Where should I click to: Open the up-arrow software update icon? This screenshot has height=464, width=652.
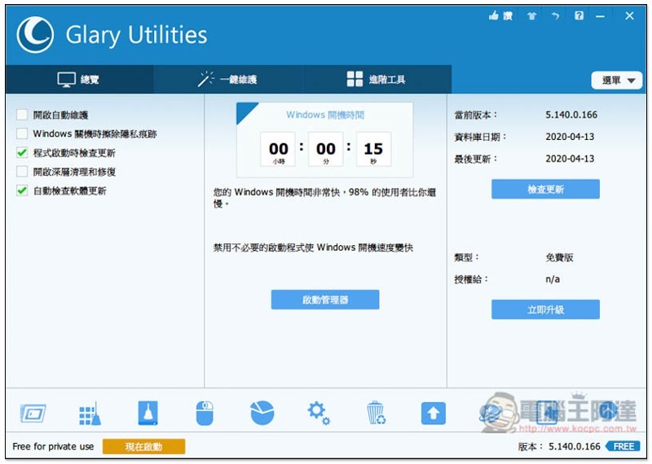coord(434,414)
